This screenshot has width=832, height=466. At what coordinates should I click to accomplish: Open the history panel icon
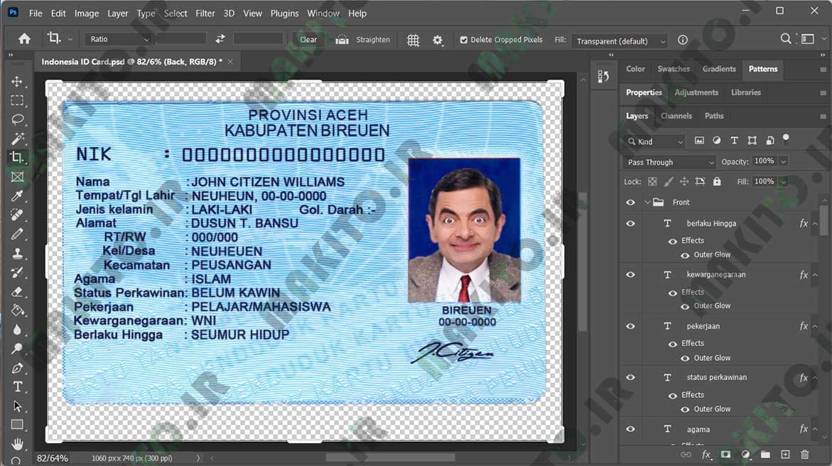pyautogui.click(x=603, y=77)
